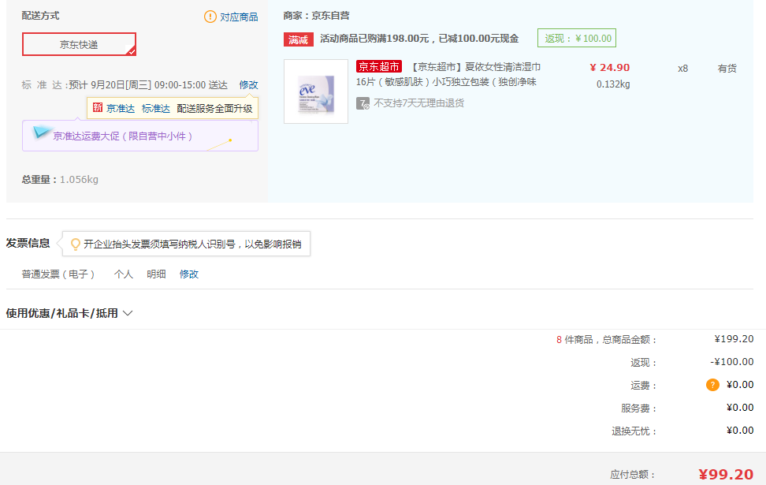Click the 总重量 1.056kg value

79,180
